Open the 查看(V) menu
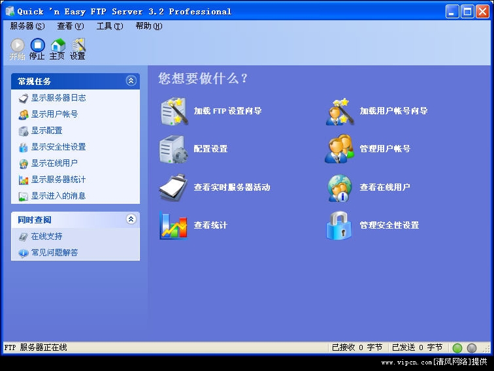 tap(71, 26)
